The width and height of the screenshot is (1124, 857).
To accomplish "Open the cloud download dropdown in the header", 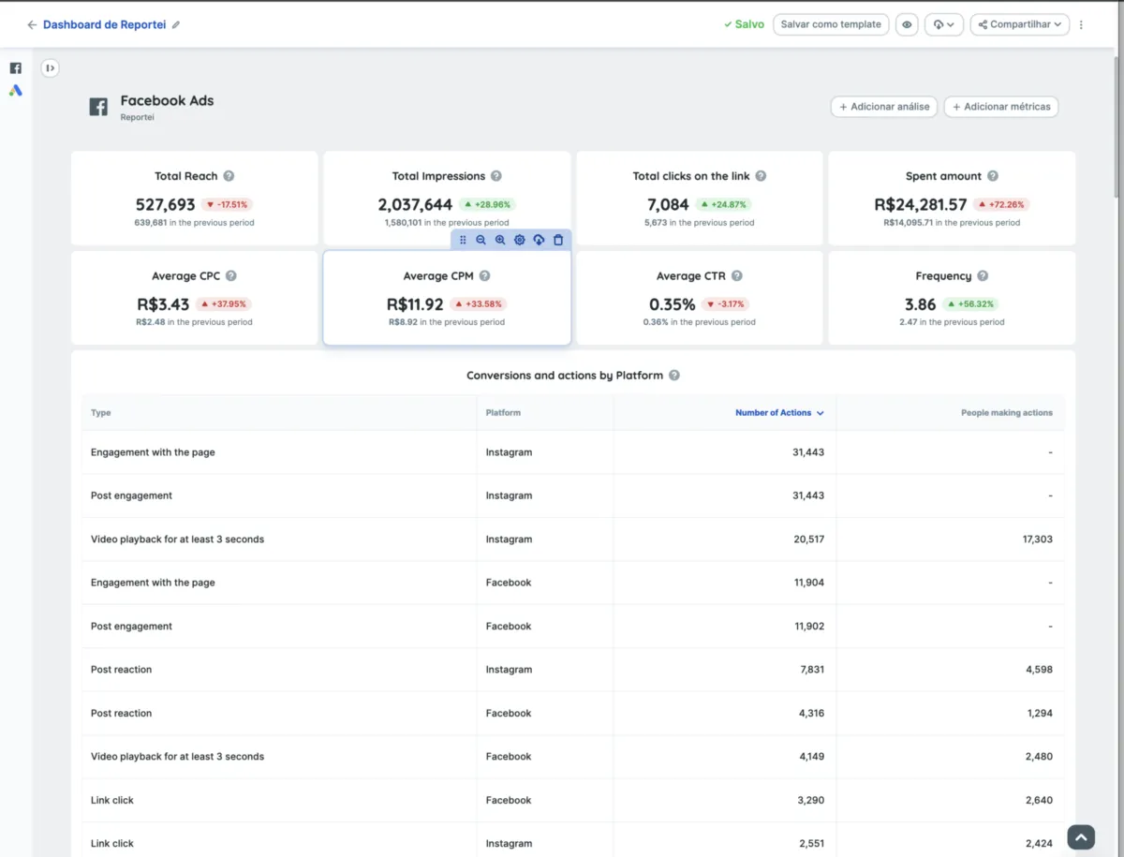I will click(x=944, y=24).
